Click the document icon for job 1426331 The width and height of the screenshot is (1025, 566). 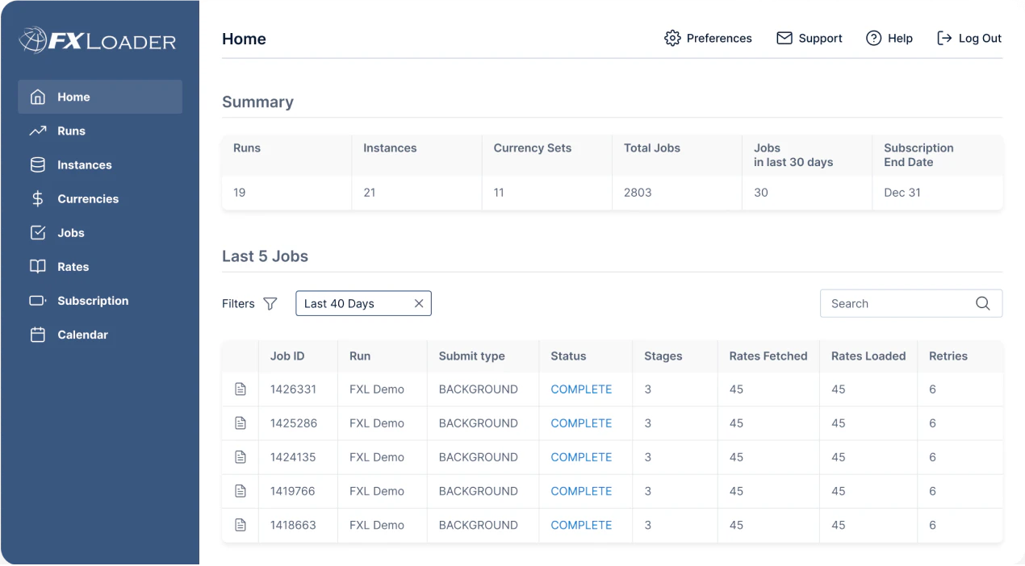point(240,389)
